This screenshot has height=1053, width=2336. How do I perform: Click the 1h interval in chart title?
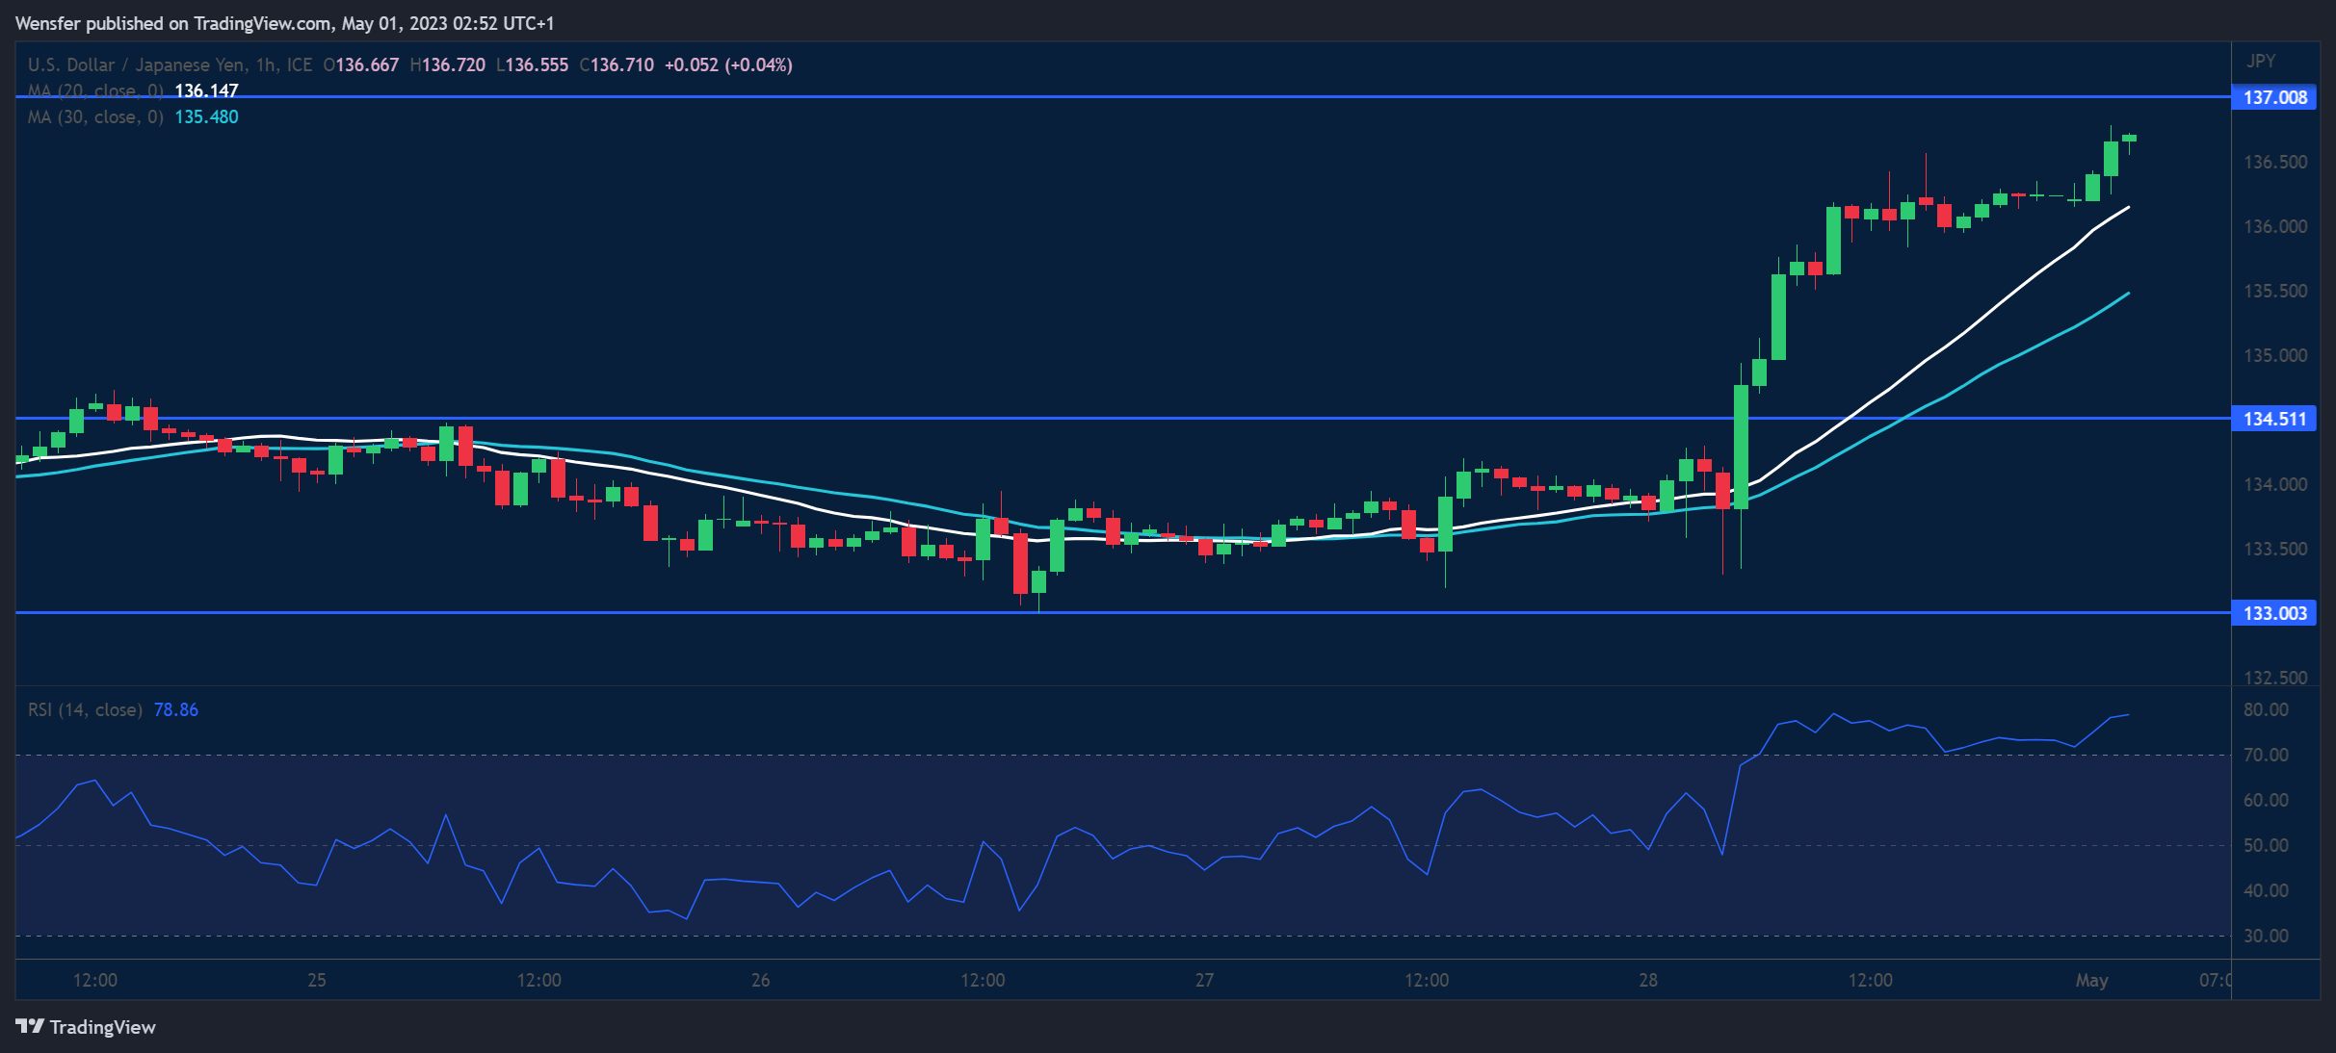(x=266, y=64)
